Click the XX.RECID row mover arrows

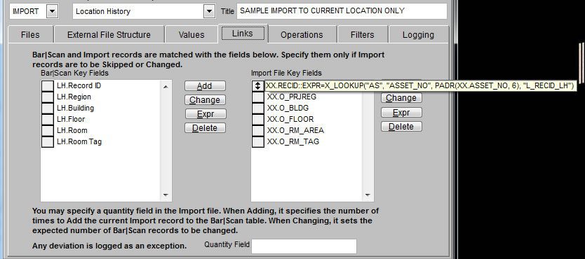point(258,85)
